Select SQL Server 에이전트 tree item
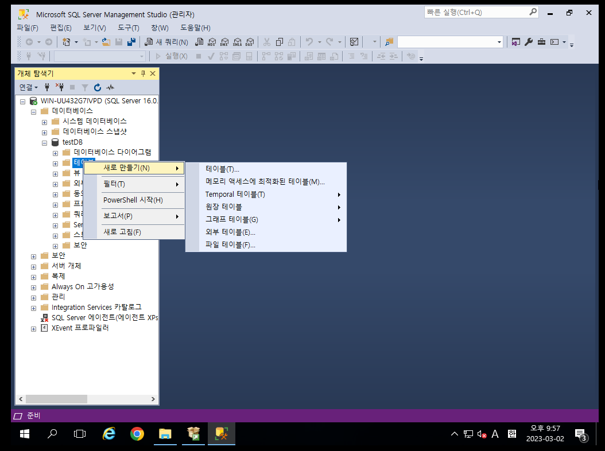The image size is (605, 451). [105, 317]
